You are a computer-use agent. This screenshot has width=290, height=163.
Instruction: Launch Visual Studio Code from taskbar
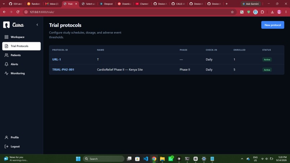[x=146, y=159]
